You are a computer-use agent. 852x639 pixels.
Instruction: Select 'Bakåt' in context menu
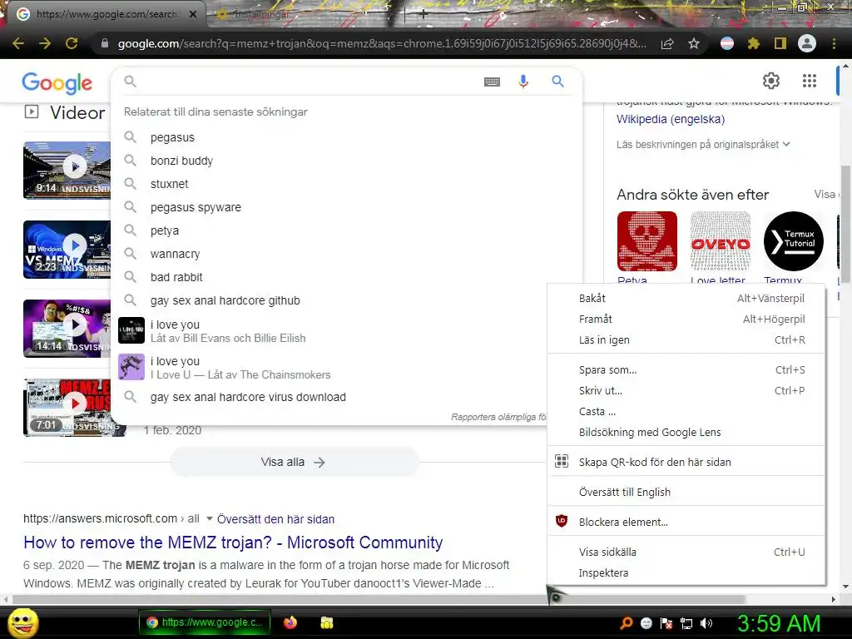(686, 299)
